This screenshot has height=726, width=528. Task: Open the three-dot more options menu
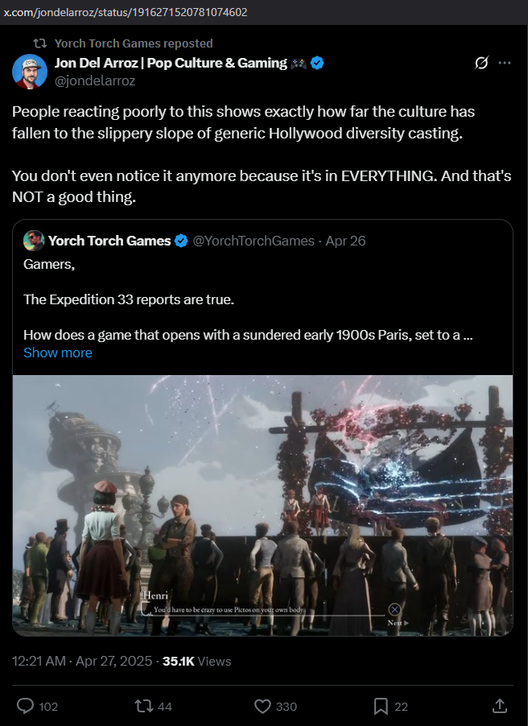pos(505,63)
